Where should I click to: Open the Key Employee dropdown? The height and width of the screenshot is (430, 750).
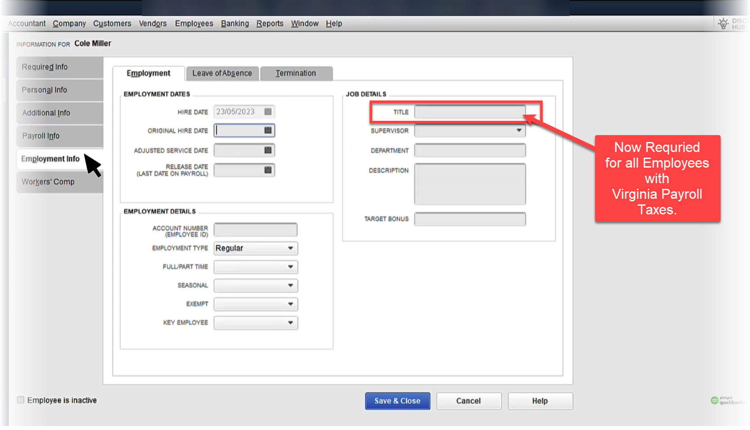290,323
